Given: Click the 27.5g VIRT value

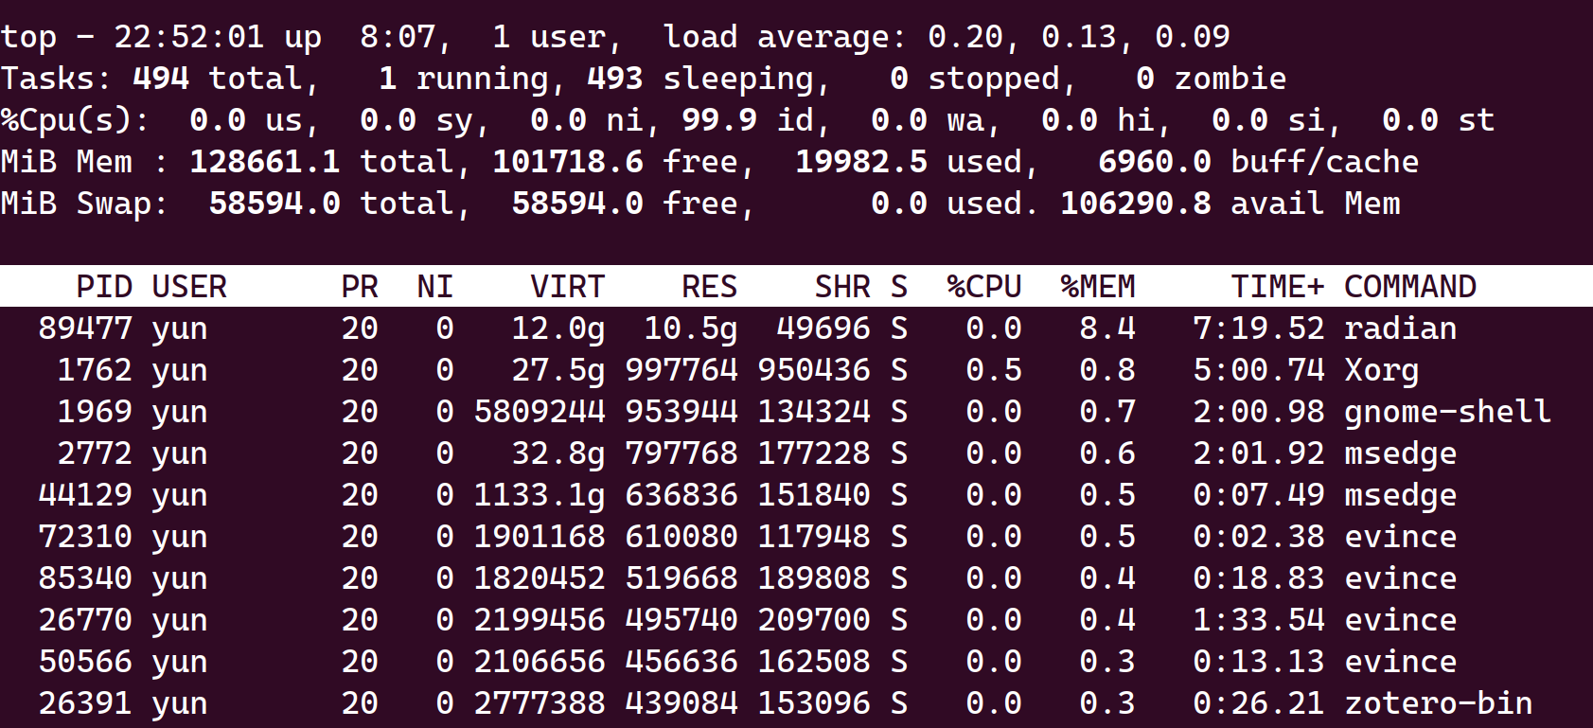Looking at the screenshot, I should pyautogui.click(x=558, y=370).
